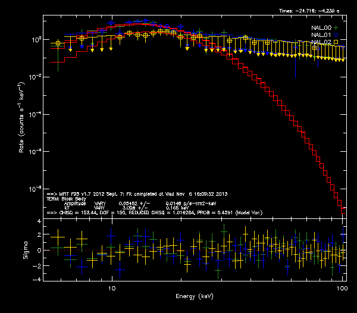Select the NAI_02 legend label

[x=321, y=43]
